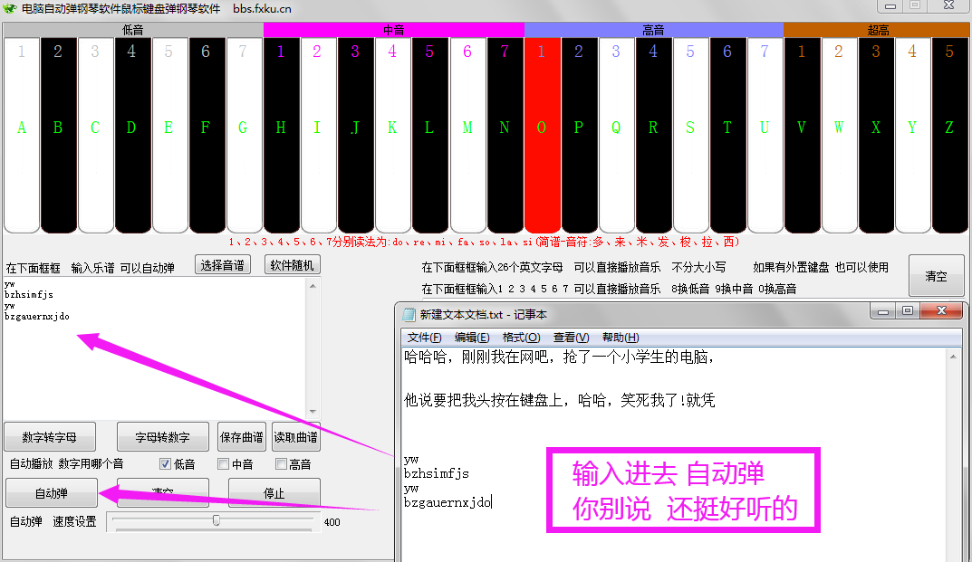Stop playback with 停止 button
The image size is (972, 562).
[274, 493]
